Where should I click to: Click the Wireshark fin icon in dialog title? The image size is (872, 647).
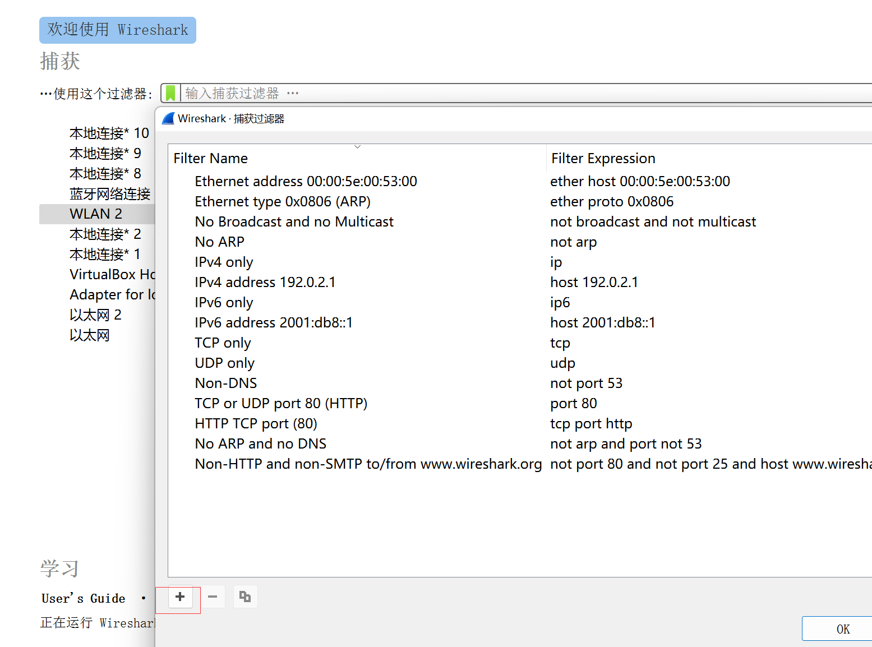(168, 118)
